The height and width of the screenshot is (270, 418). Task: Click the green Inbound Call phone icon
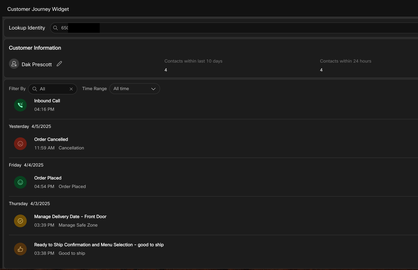point(20,105)
